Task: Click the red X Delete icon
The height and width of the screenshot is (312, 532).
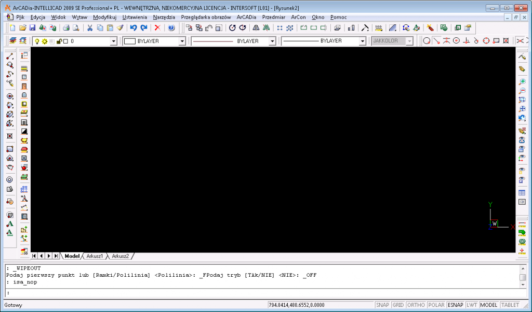Action: (x=157, y=27)
